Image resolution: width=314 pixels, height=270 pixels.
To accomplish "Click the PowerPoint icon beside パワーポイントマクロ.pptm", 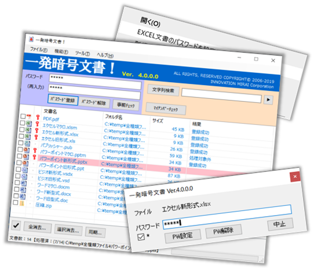I will point(26,150).
